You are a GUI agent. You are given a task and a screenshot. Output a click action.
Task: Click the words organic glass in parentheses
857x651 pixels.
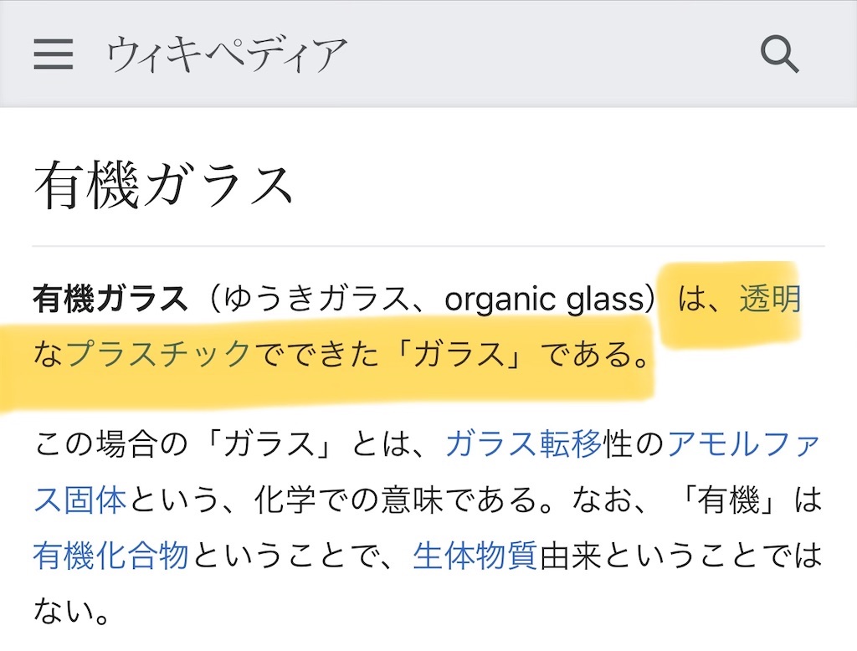[x=544, y=300]
